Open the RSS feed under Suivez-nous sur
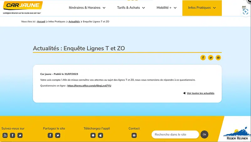Screen dimensions: 251x142 5,135
